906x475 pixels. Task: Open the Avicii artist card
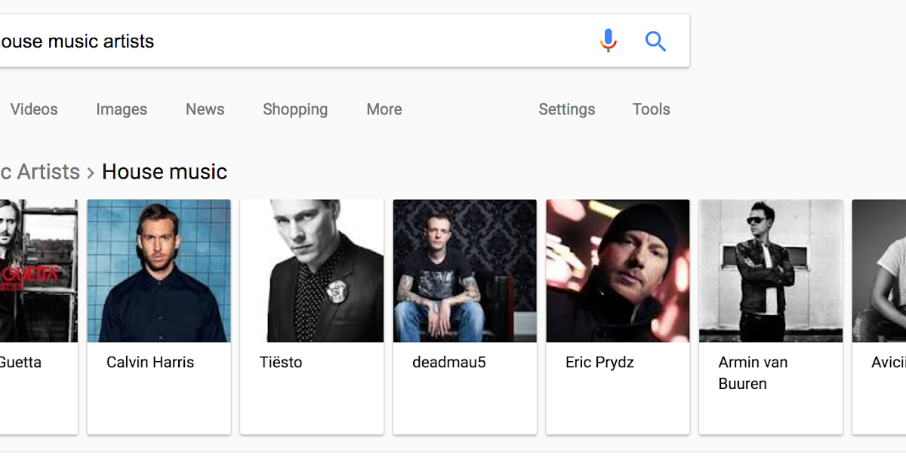880,317
